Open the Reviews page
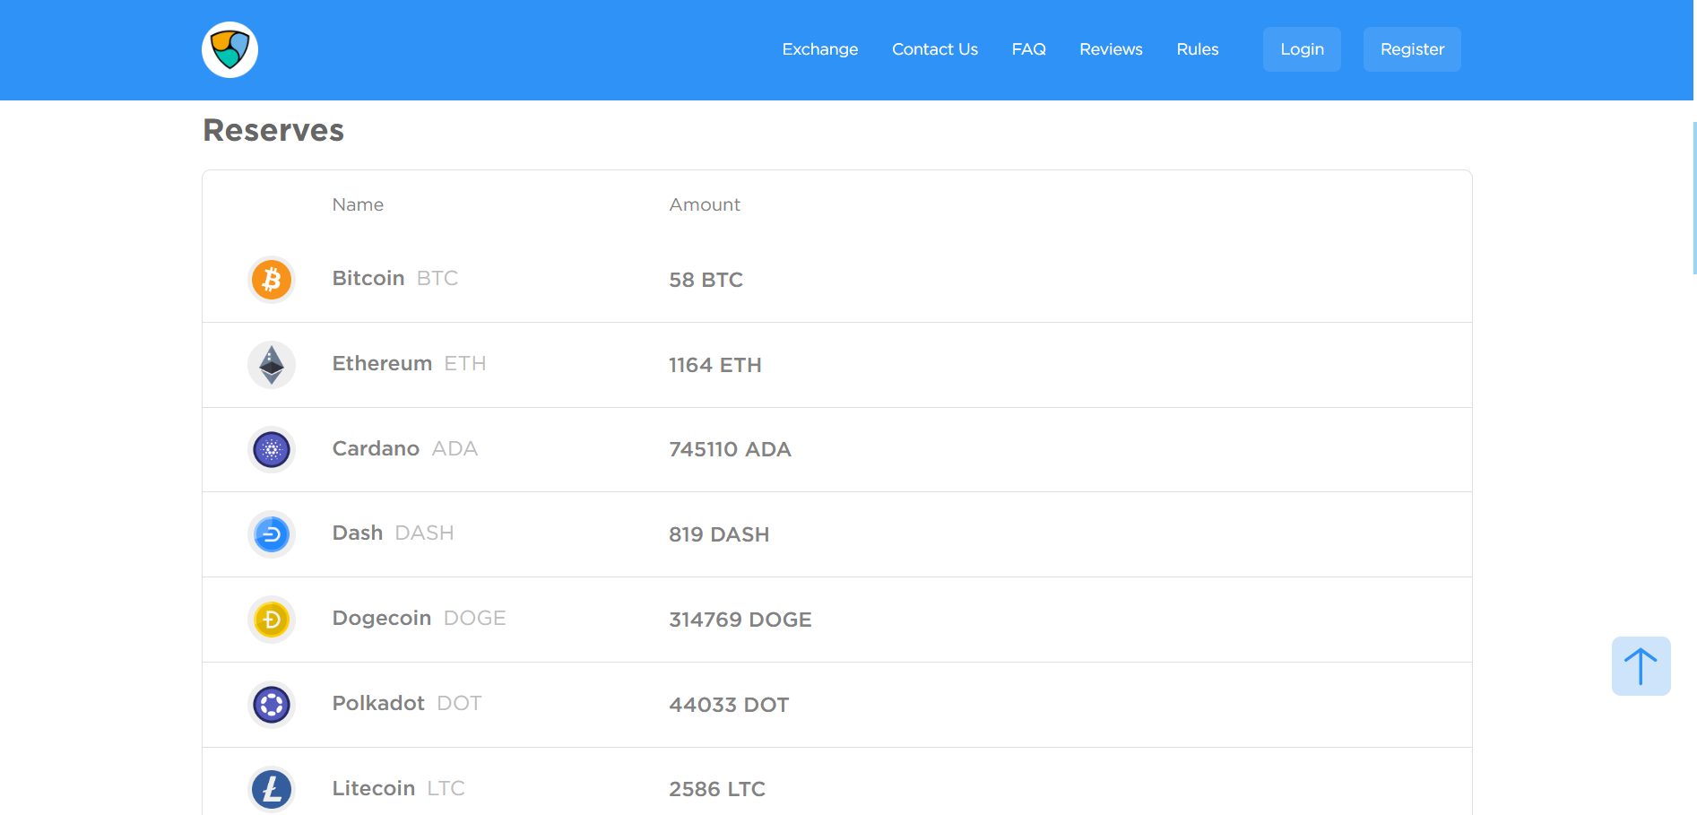 tap(1111, 49)
